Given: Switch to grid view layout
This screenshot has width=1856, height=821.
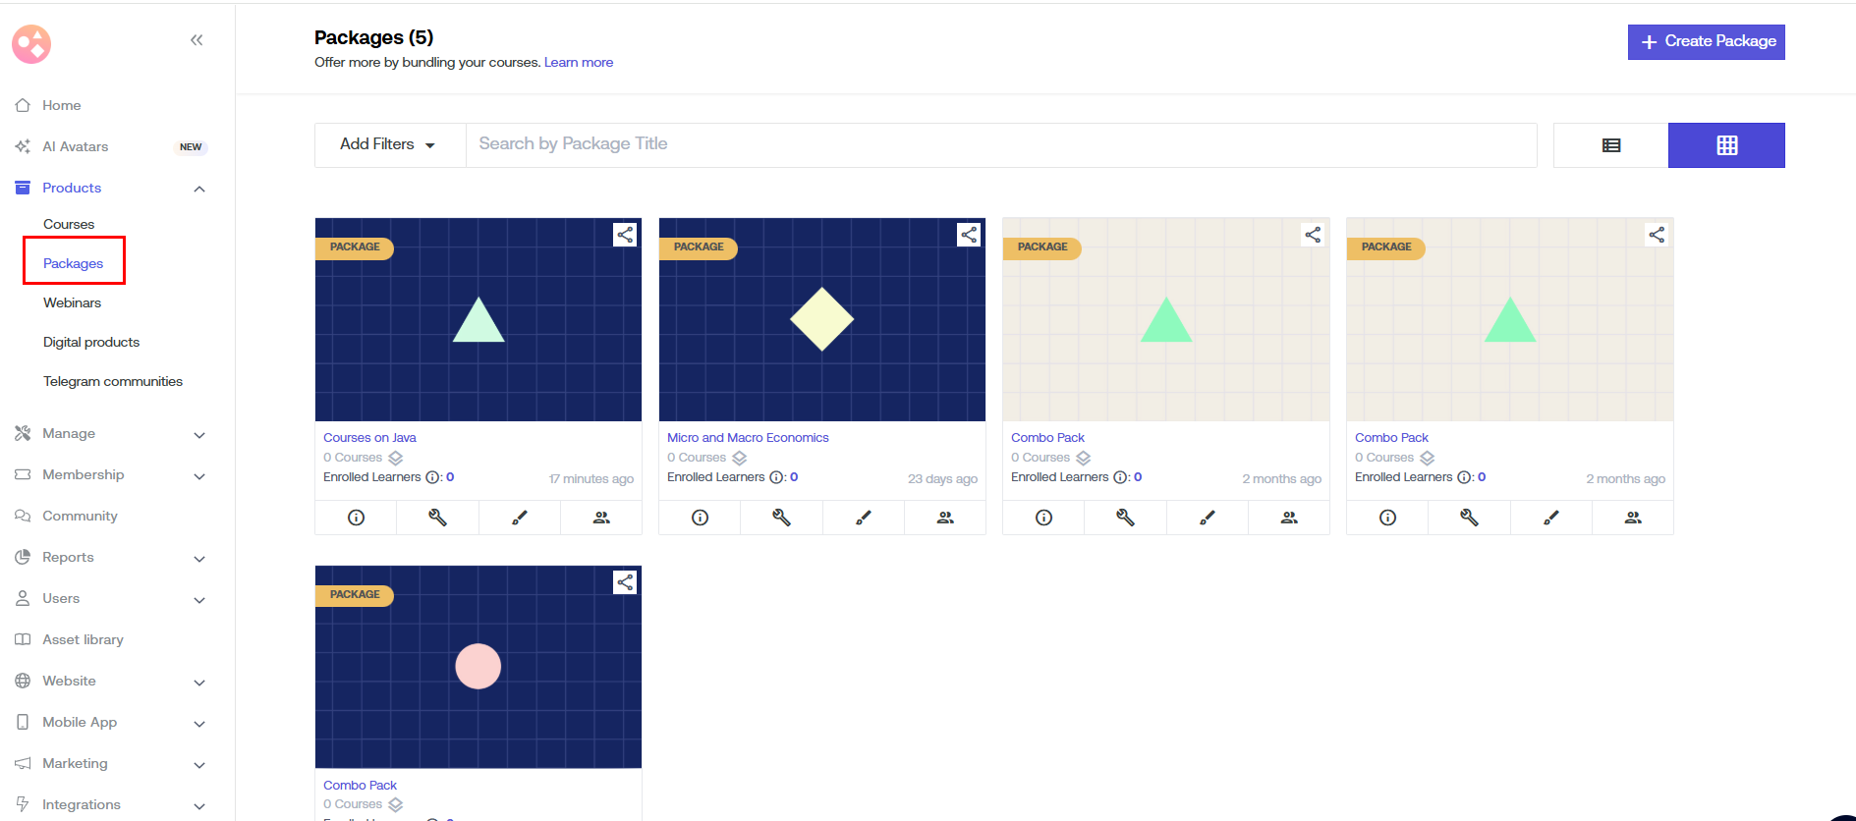Looking at the screenshot, I should tap(1726, 145).
